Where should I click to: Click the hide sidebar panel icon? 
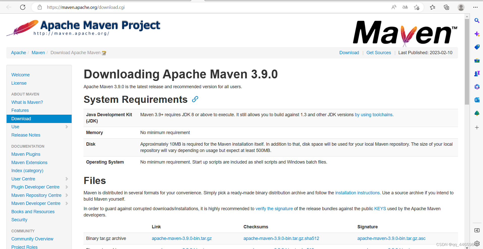[477, 230]
